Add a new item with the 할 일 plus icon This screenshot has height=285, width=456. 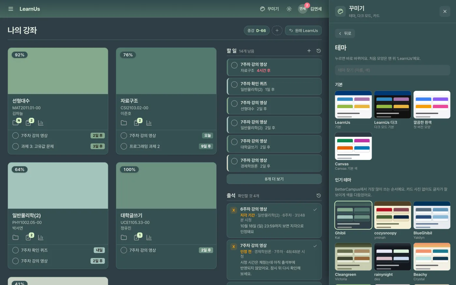[x=309, y=51]
